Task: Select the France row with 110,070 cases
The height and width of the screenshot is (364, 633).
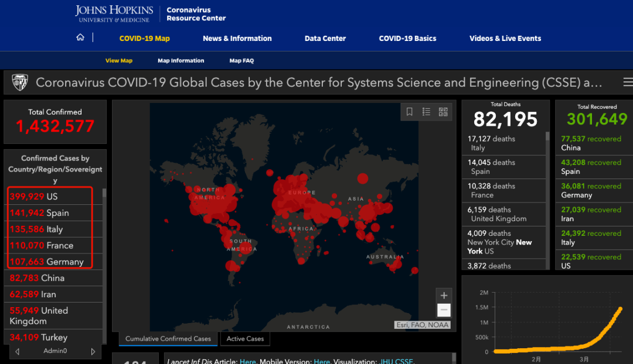Action: pyautogui.click(x=53, y=245)
